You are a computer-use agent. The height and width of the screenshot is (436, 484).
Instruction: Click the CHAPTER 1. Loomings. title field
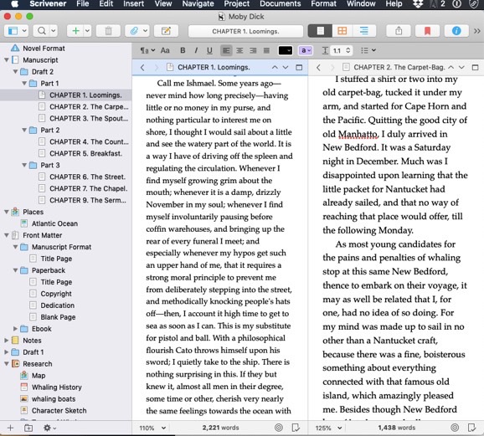245,31
